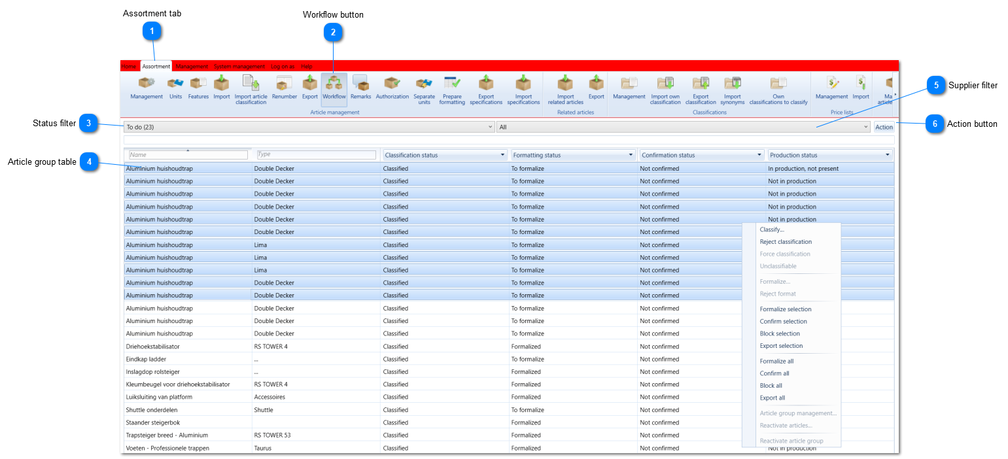
Task: Click the article Import icon next to Features
Action: [222, 89]
